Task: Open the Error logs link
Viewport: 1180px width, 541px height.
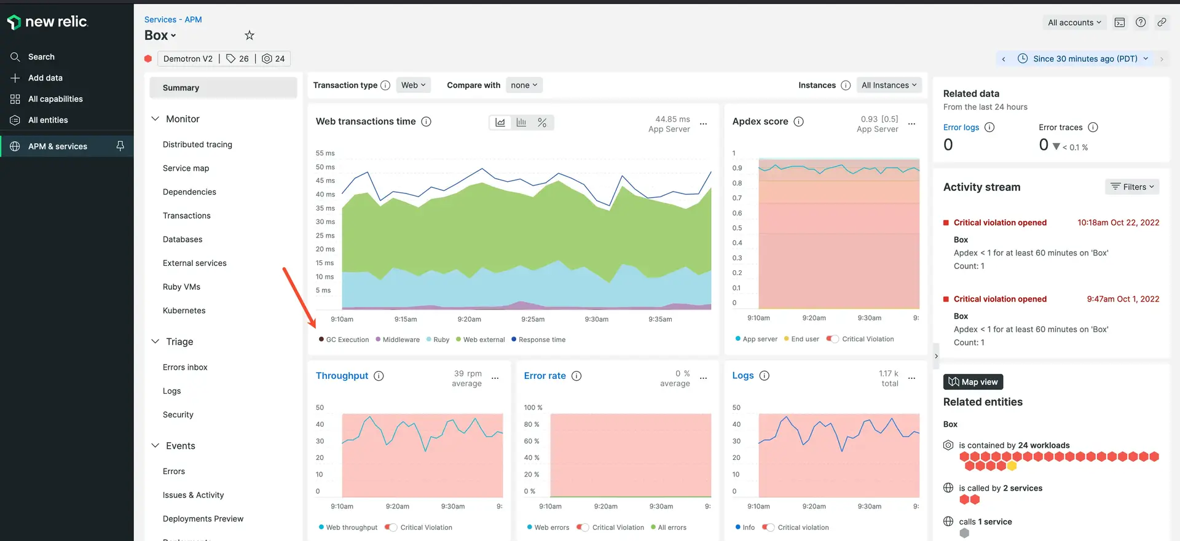Action: click(x=961, y=128)
